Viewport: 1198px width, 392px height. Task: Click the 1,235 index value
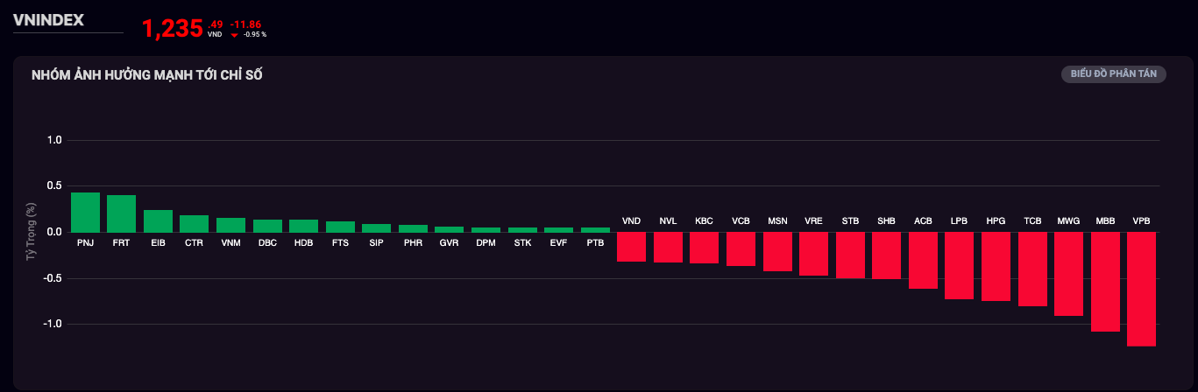(x=173, y=29)
